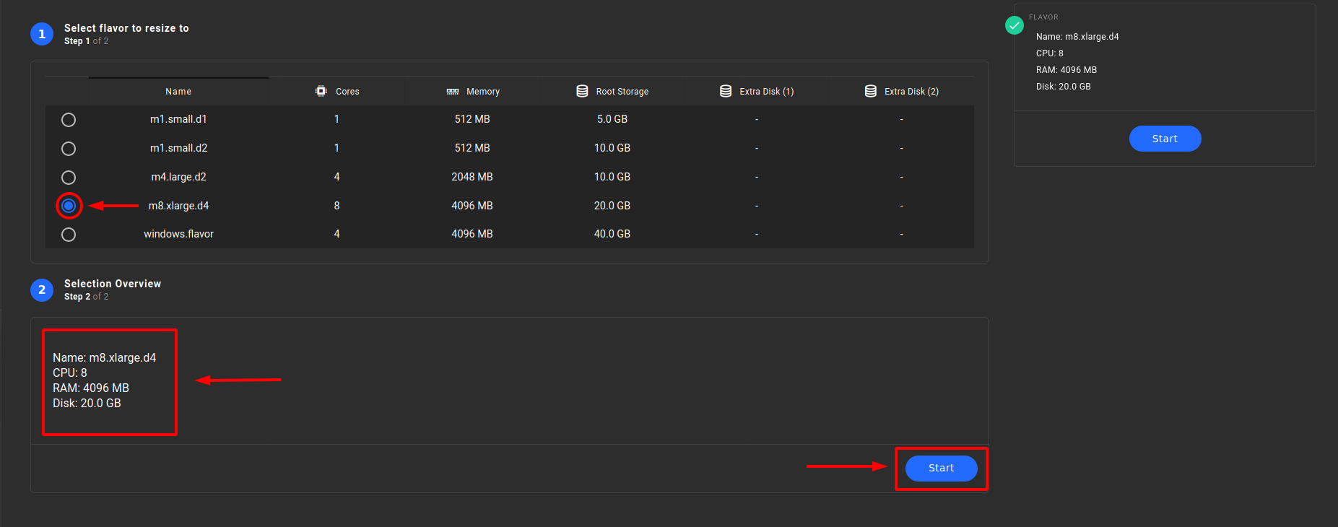Click 5.0 GB root storage cell
Viewport: 1338px width, 527px height.
(612, 119)
